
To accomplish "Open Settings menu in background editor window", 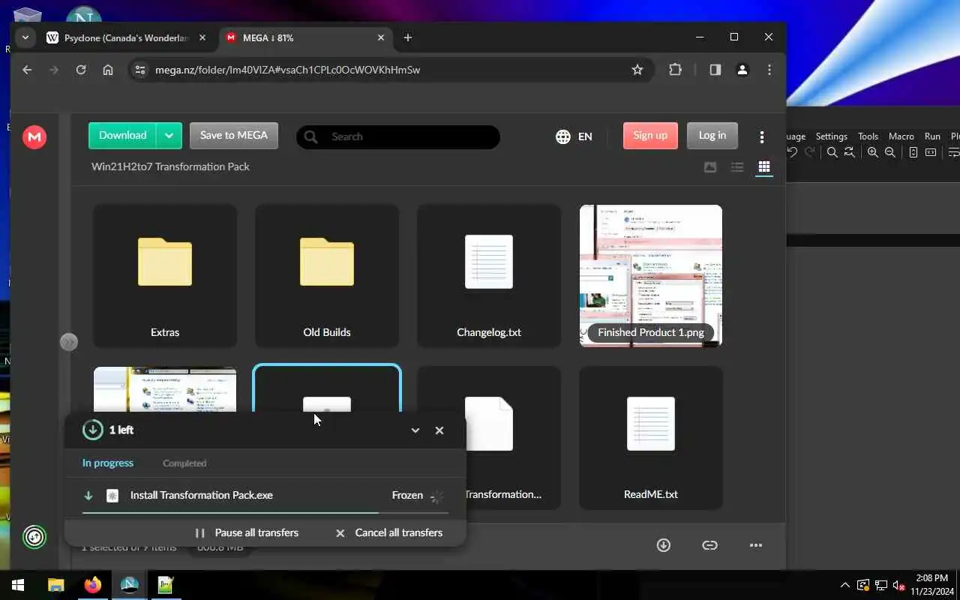I will point(831,136).
